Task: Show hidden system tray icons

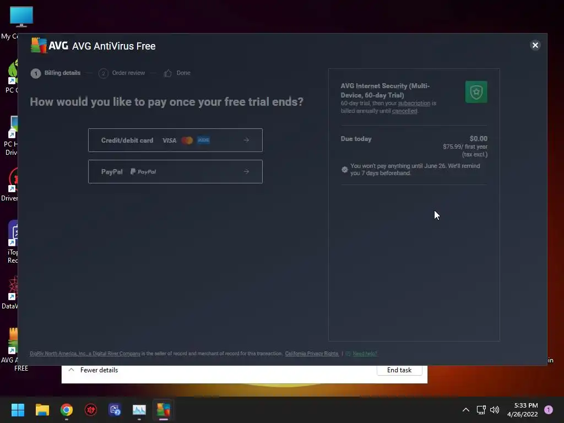Action: click(466, 410)
